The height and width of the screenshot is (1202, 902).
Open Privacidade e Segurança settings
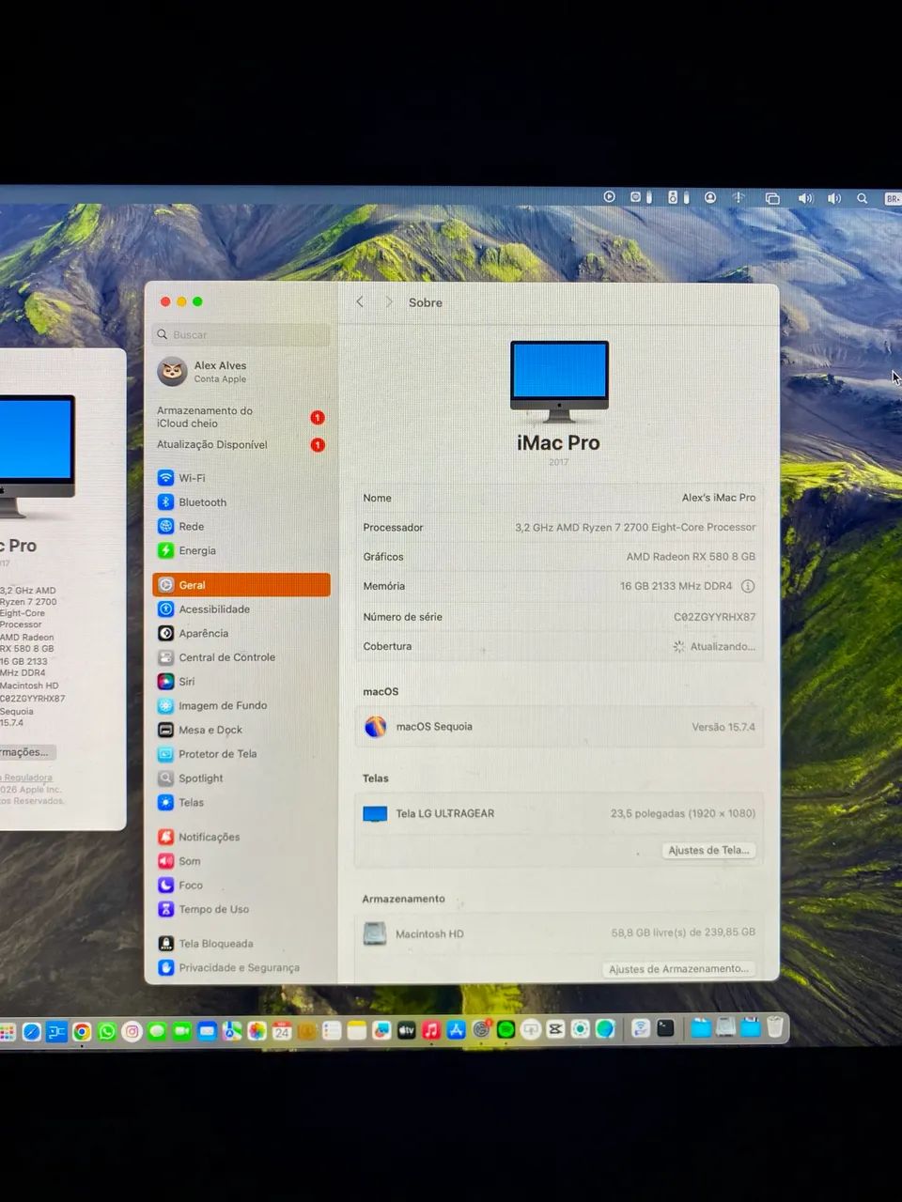239,968
